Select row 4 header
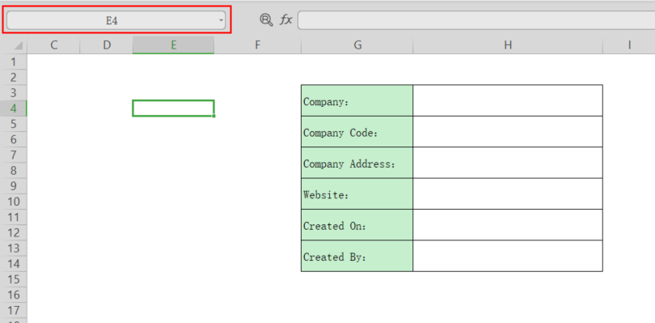The height and width of the screenshot is (323, 655). (x=14, y=108)
